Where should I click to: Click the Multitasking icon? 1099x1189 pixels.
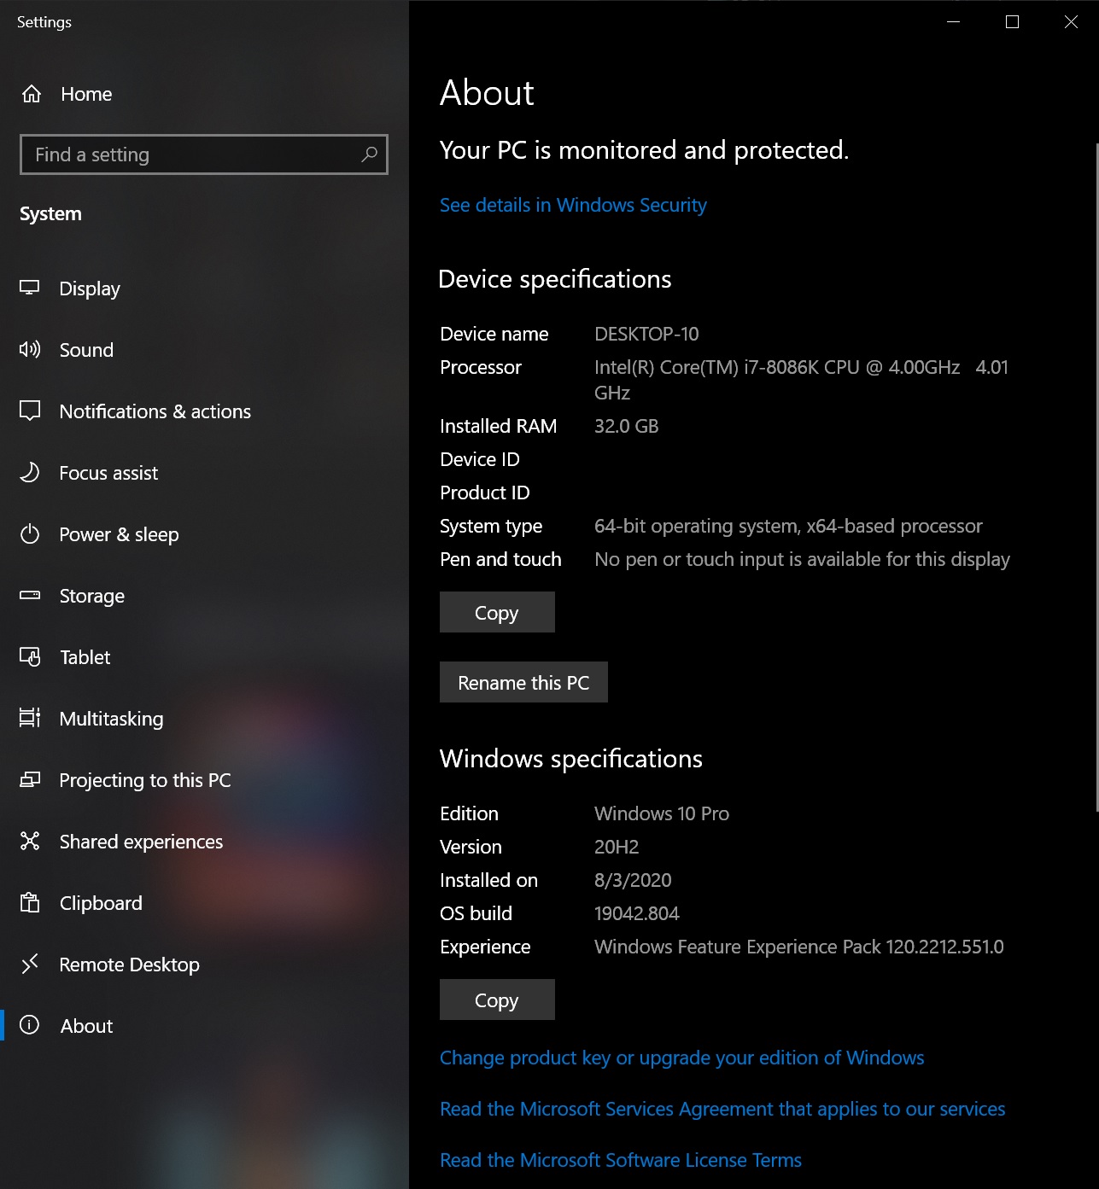[x=30, y=718]
